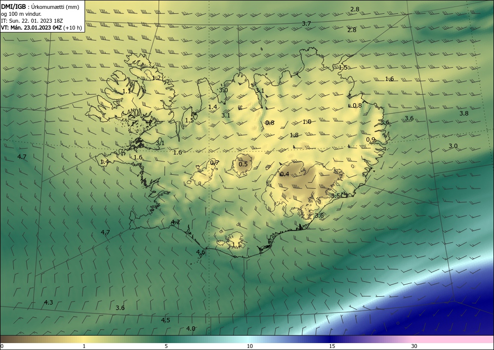The width and height of the screenshot is (494, 350).
Task: Click the legend tick label 10
Action: click(249, 346)
